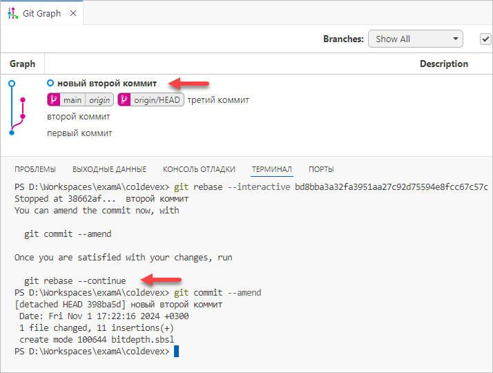
Task: Click the italic 'origin' remote label next to main
Action: [99, 100]
